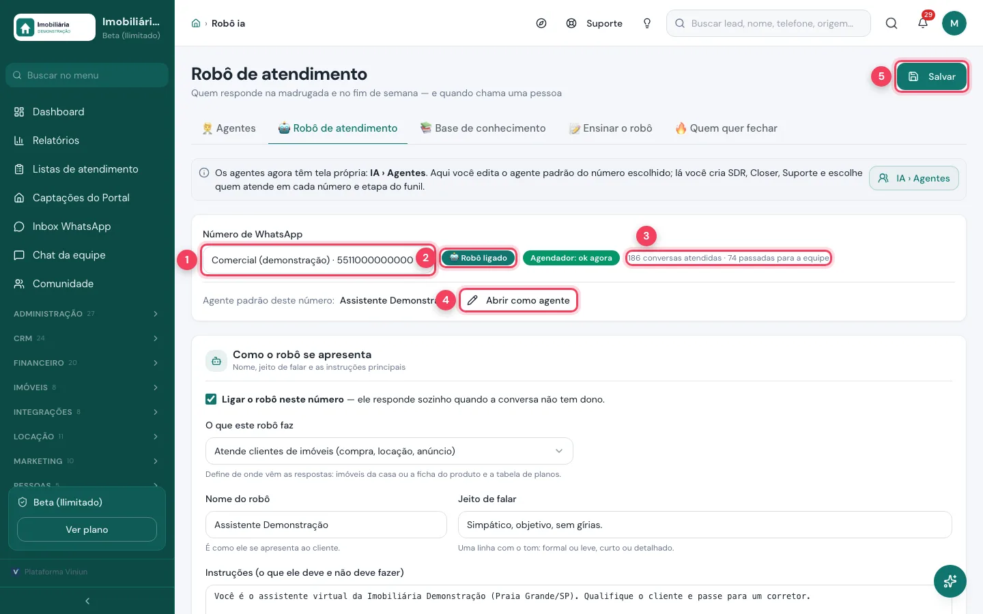The width and height of the screenshot is (983, 614).
Task: Click the home icon in breadcrumb
Action: (x=196, y=23)
